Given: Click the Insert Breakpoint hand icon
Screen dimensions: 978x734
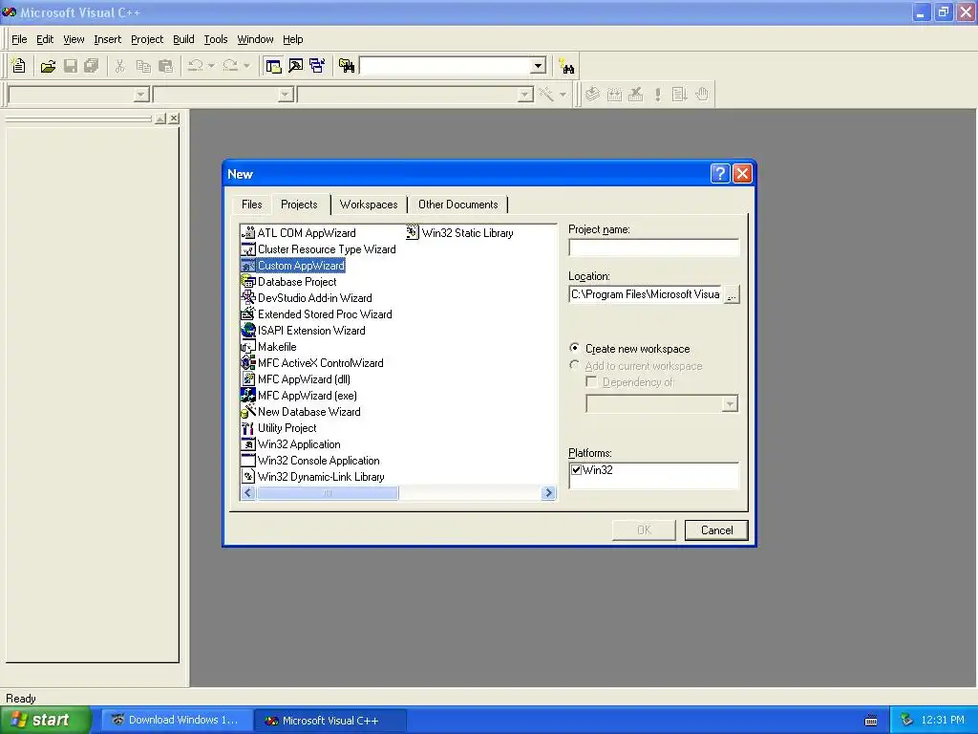Looking at the screenshot, I should click(x=702, y=95).
